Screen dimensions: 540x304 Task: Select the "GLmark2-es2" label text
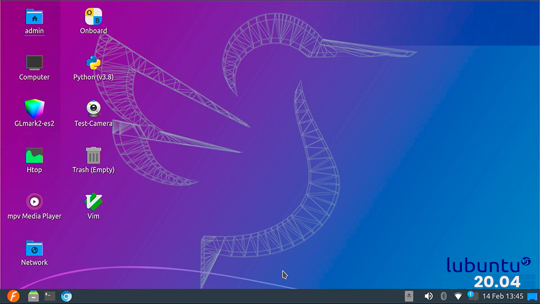pos(35,123)
